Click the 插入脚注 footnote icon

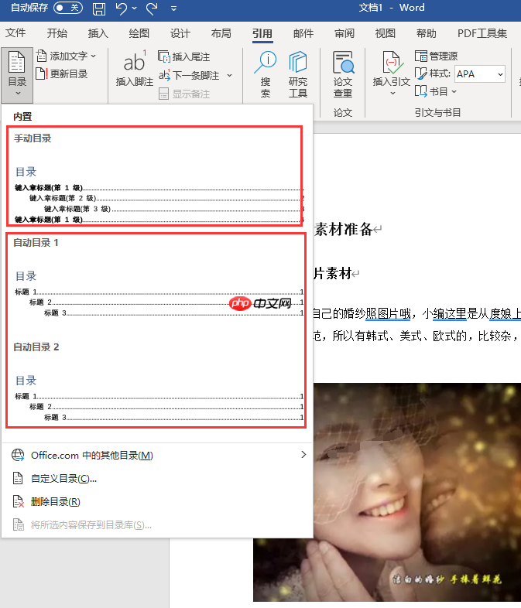click(x=135, y=62)
